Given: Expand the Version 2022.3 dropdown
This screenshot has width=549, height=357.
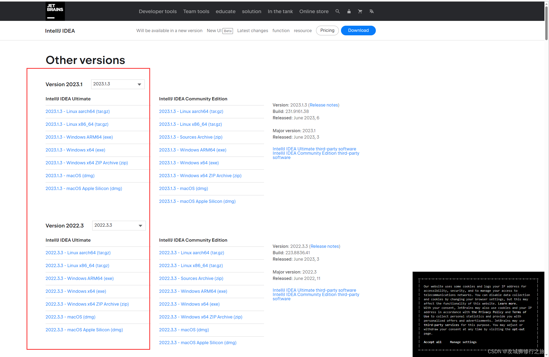Looking at the screenshot, I should click(x=118, y=226).
